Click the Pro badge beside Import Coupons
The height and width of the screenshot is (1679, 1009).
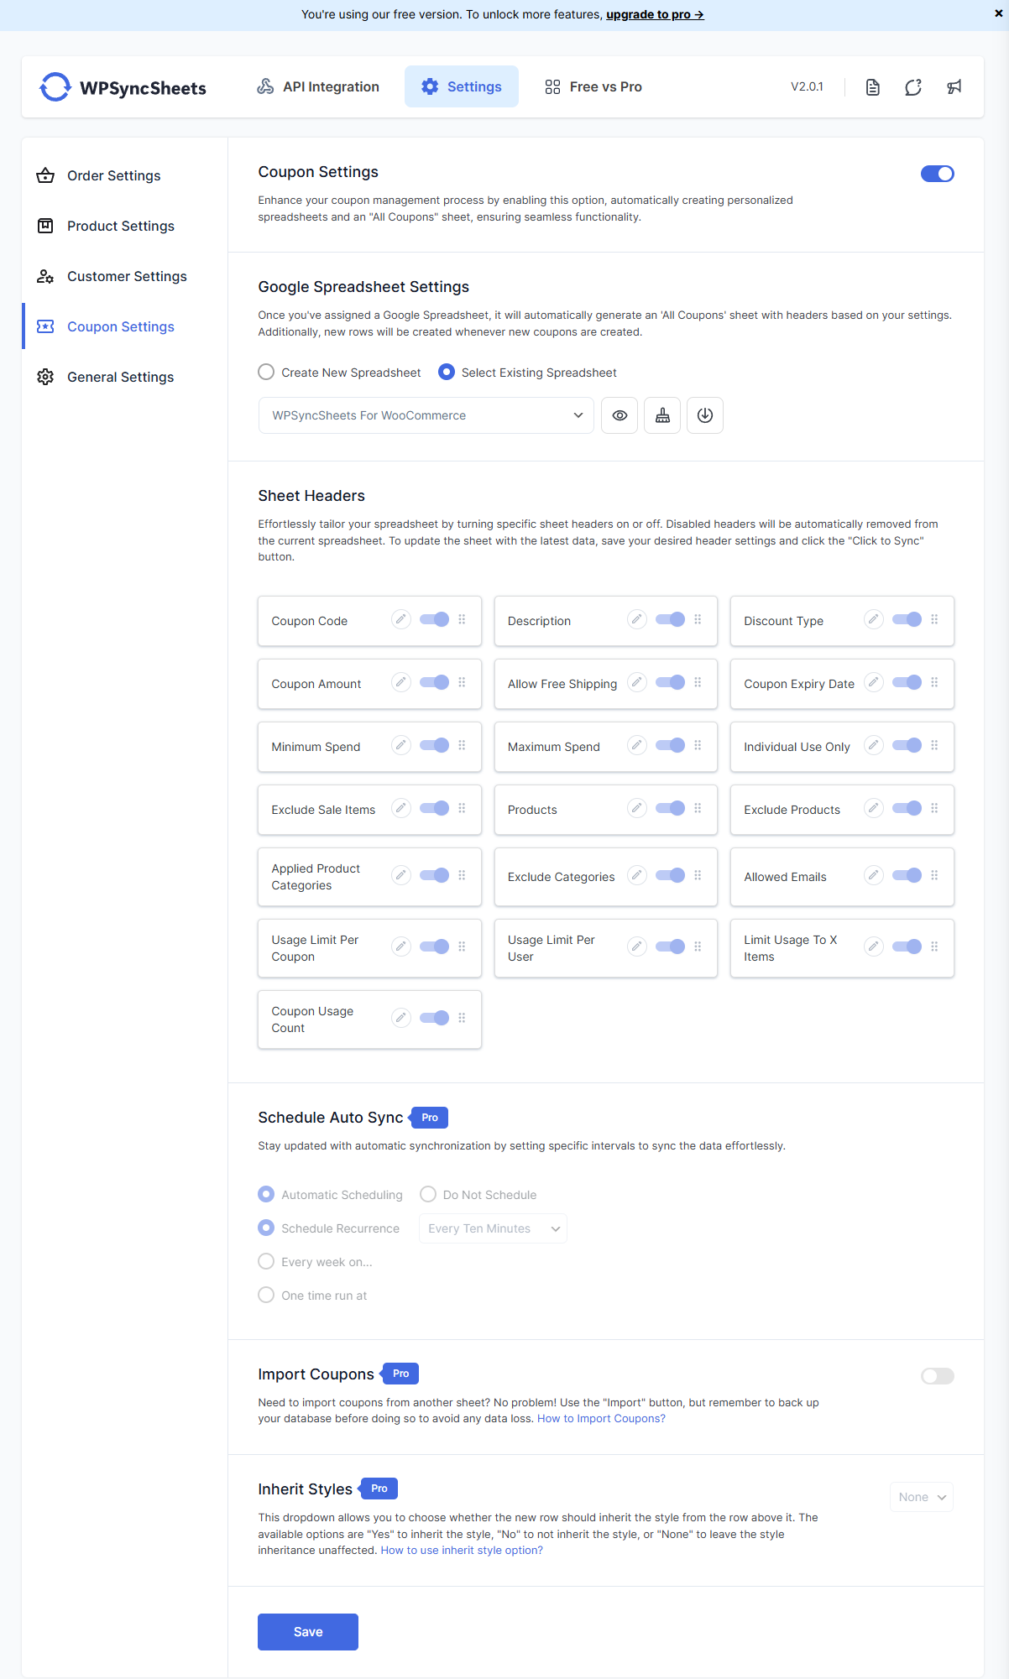[x=401, y=1374]
